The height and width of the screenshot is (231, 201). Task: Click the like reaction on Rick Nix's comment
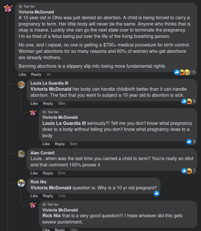[156, 193]
